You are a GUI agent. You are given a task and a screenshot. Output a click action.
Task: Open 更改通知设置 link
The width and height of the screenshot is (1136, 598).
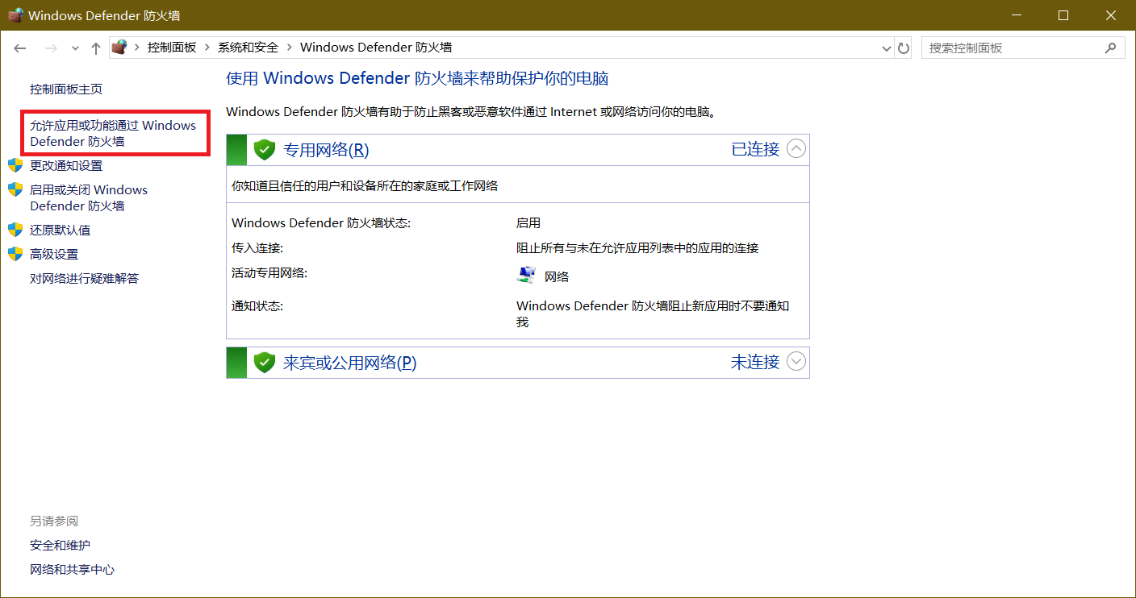click(66, 166)
